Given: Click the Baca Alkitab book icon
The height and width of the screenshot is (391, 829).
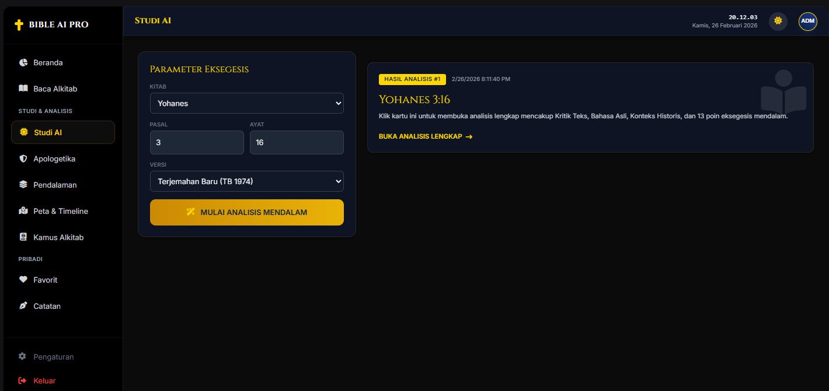Looking at the screenshot, I should 23,89.
